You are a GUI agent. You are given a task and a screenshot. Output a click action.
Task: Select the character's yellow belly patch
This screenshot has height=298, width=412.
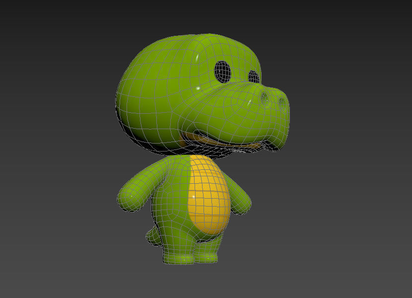point(209,195)
